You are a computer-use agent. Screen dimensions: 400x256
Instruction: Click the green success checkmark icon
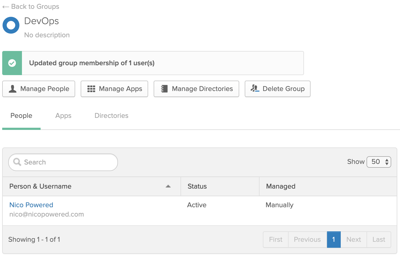point(12,63)
